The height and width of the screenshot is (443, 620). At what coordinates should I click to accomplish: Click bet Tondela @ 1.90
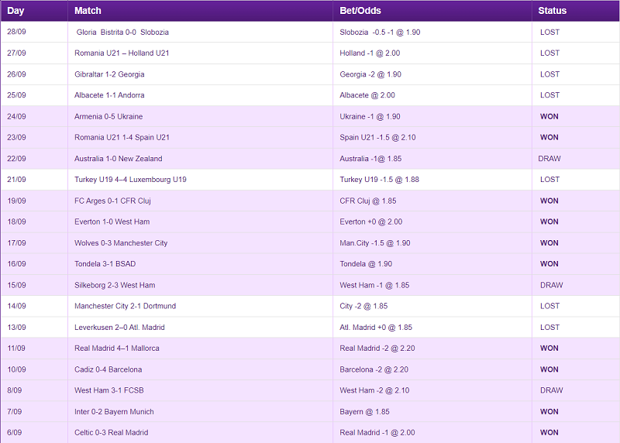click(x=366, y=264)
